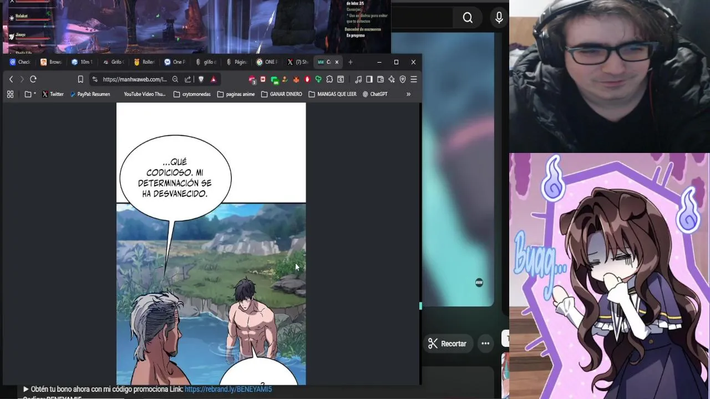Switch to the ONE F tab
The height and width of the screenshot is (399, 710).
[x=267, y=62]
